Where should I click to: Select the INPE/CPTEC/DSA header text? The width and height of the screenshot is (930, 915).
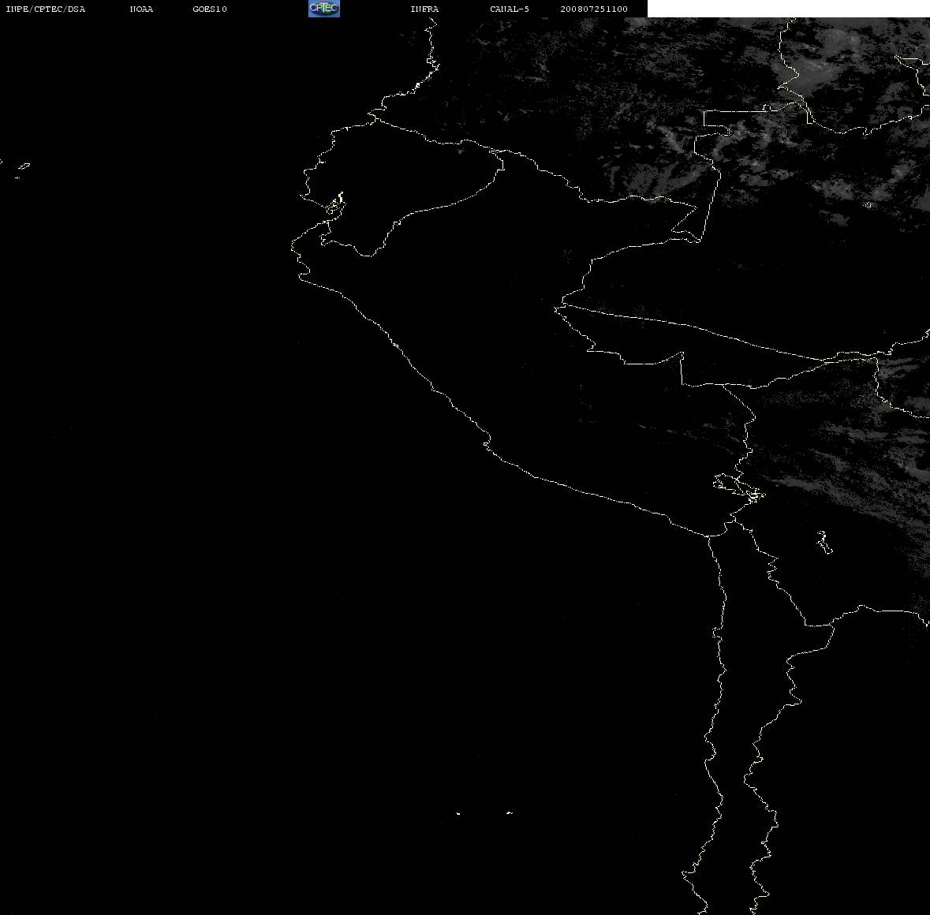[46, 9]
